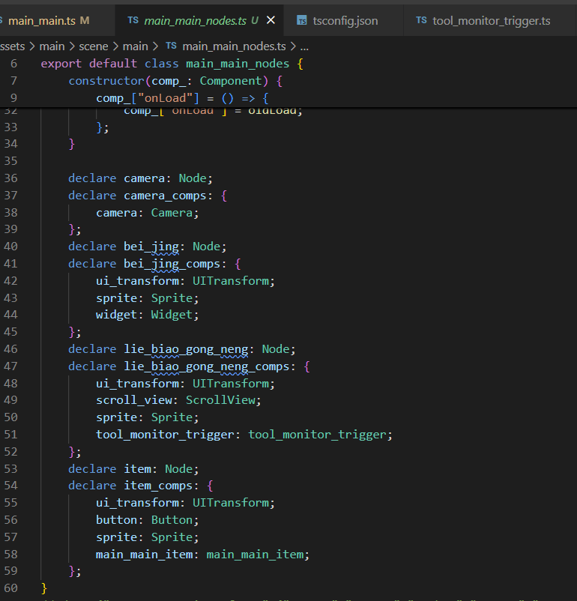
Task: Click the breadcrumb ellipsis symbol entry
Action: (x=304, y=47)
